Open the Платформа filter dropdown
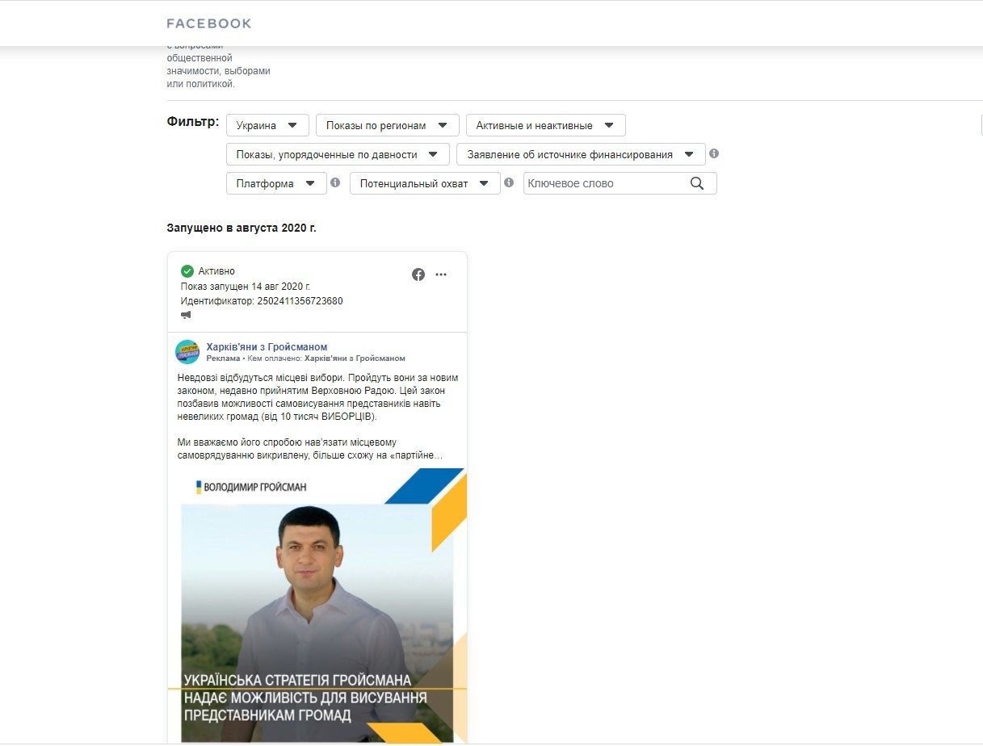 (275, 183)
